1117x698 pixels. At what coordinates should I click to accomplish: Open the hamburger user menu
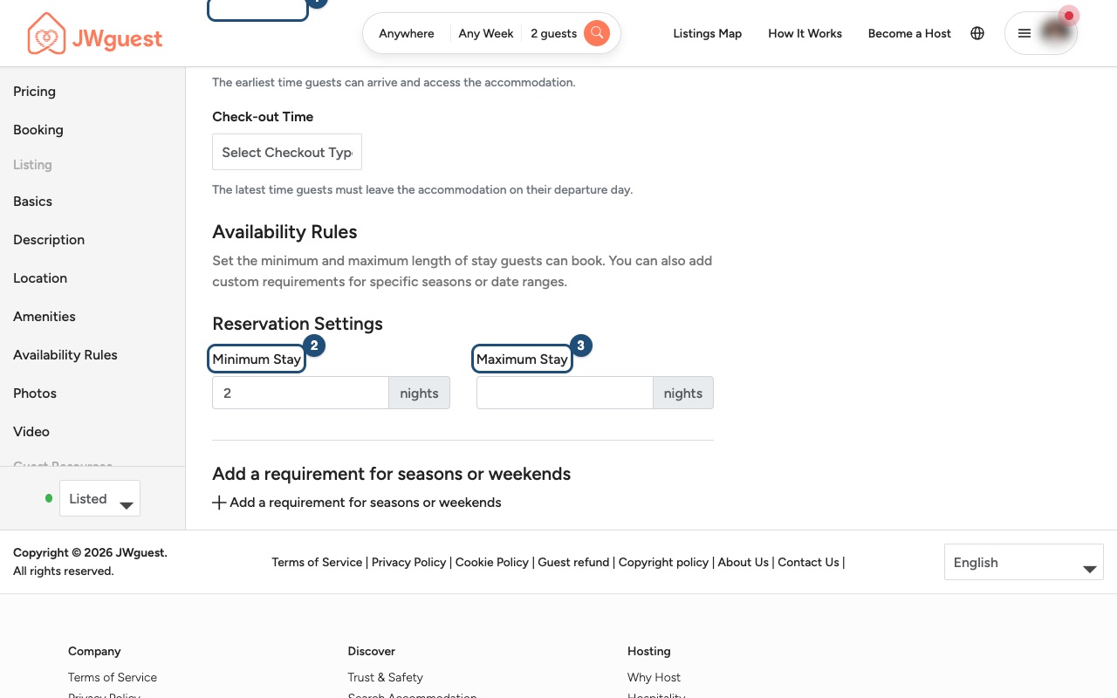coord(1024,33)
